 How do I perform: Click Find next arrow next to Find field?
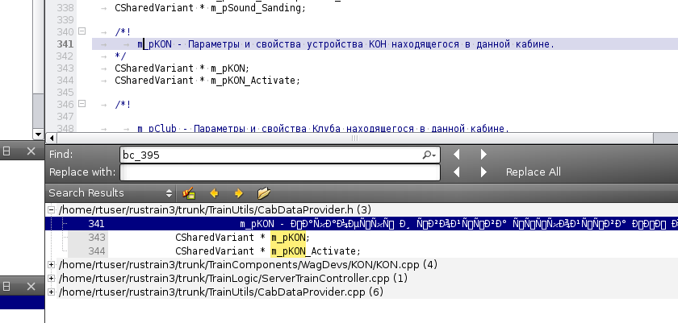coord(483,154)
